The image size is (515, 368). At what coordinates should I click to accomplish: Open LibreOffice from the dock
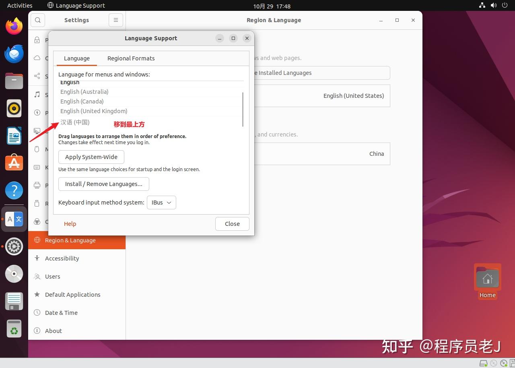(x=14, y=136)
